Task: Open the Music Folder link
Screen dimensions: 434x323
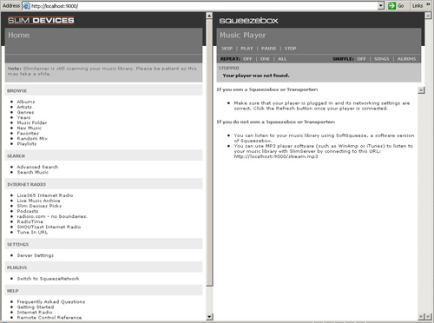Action: 32,122
